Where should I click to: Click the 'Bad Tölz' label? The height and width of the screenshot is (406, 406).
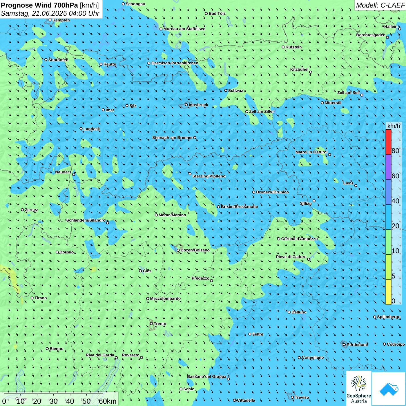pos(217,13)
